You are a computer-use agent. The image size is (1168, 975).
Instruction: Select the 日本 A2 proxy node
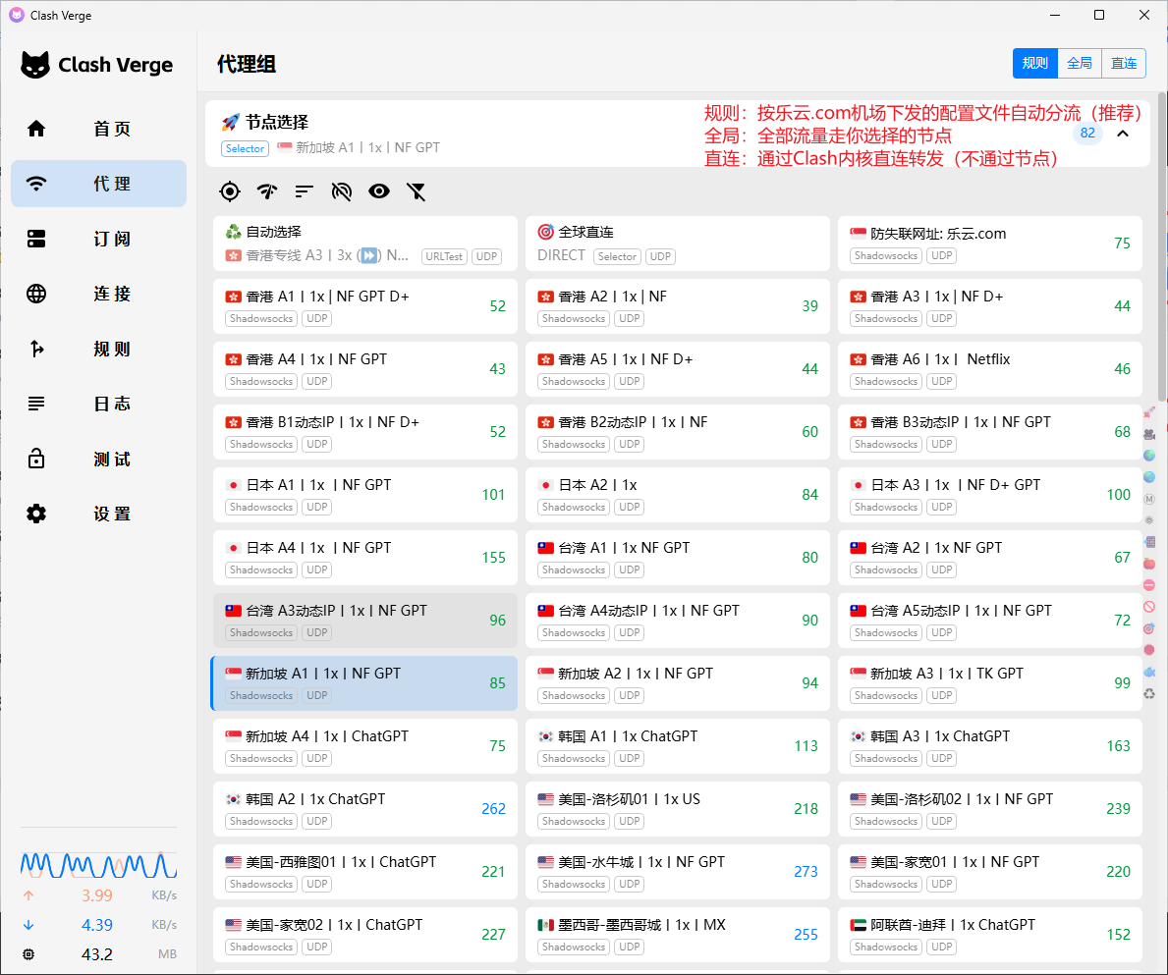(x=677, y=494)
